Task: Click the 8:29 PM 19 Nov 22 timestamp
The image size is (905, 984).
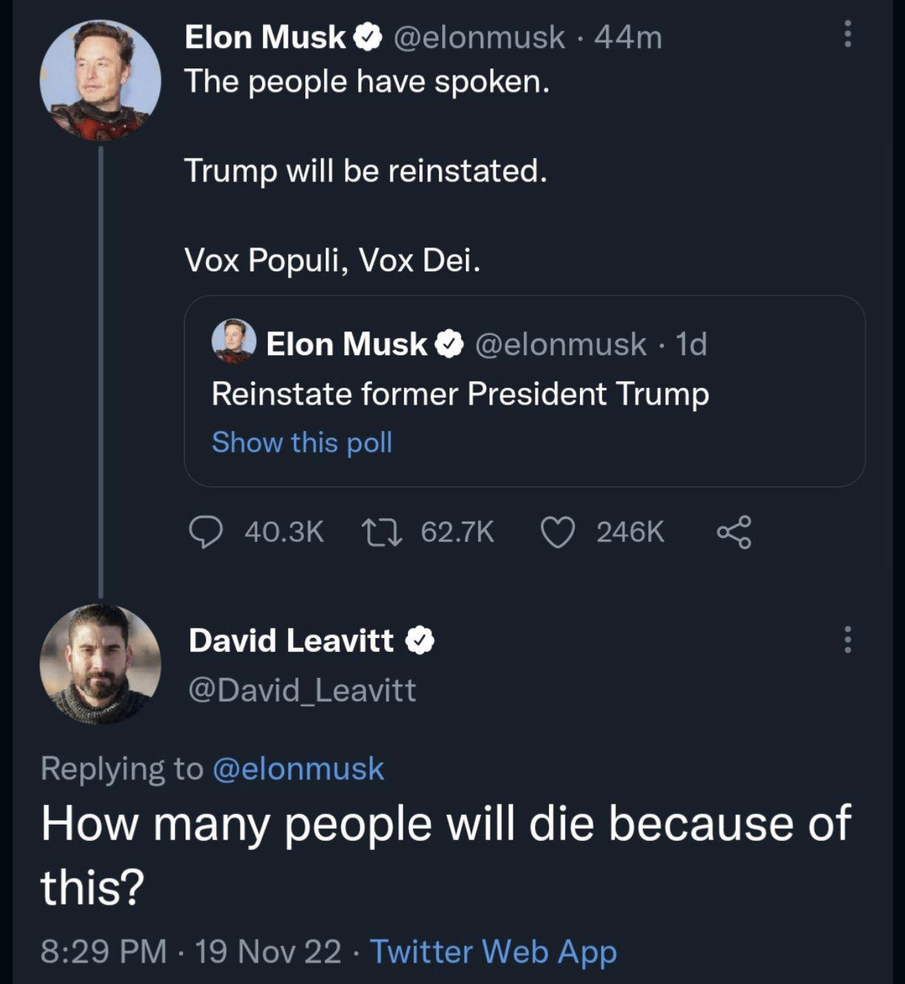Action: click(x=190, y=952)
